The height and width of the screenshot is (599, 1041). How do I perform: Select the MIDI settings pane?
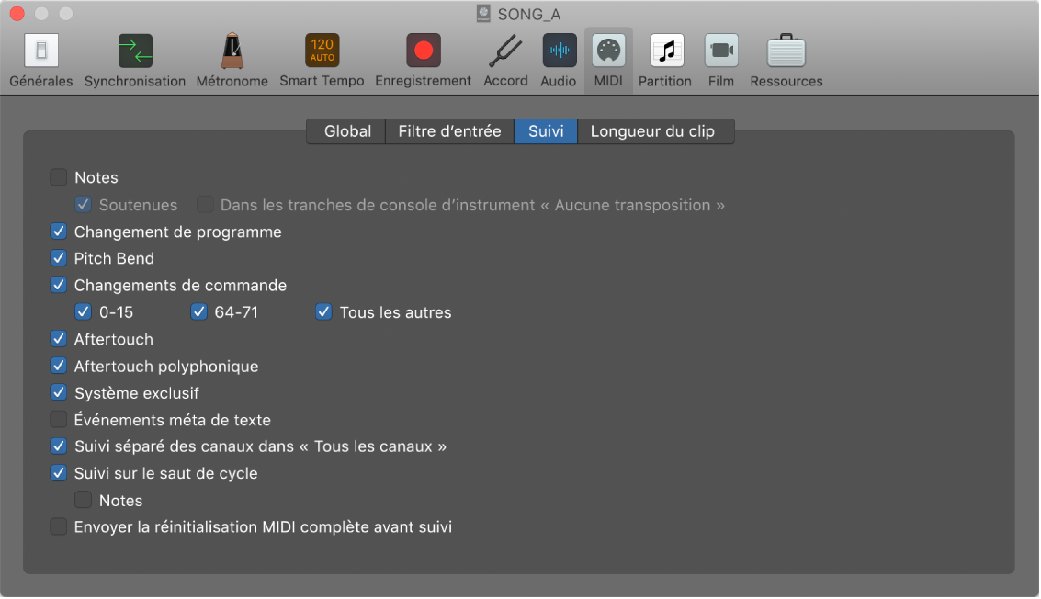pyautogui.click(x=608, y=61)
